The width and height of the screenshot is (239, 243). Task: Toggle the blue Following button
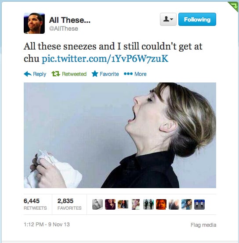tap(197, 19)
